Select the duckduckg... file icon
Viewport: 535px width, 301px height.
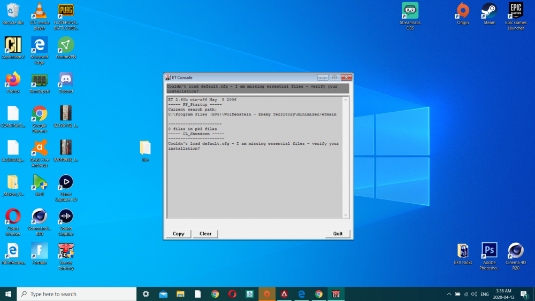[x=13, y=151]
